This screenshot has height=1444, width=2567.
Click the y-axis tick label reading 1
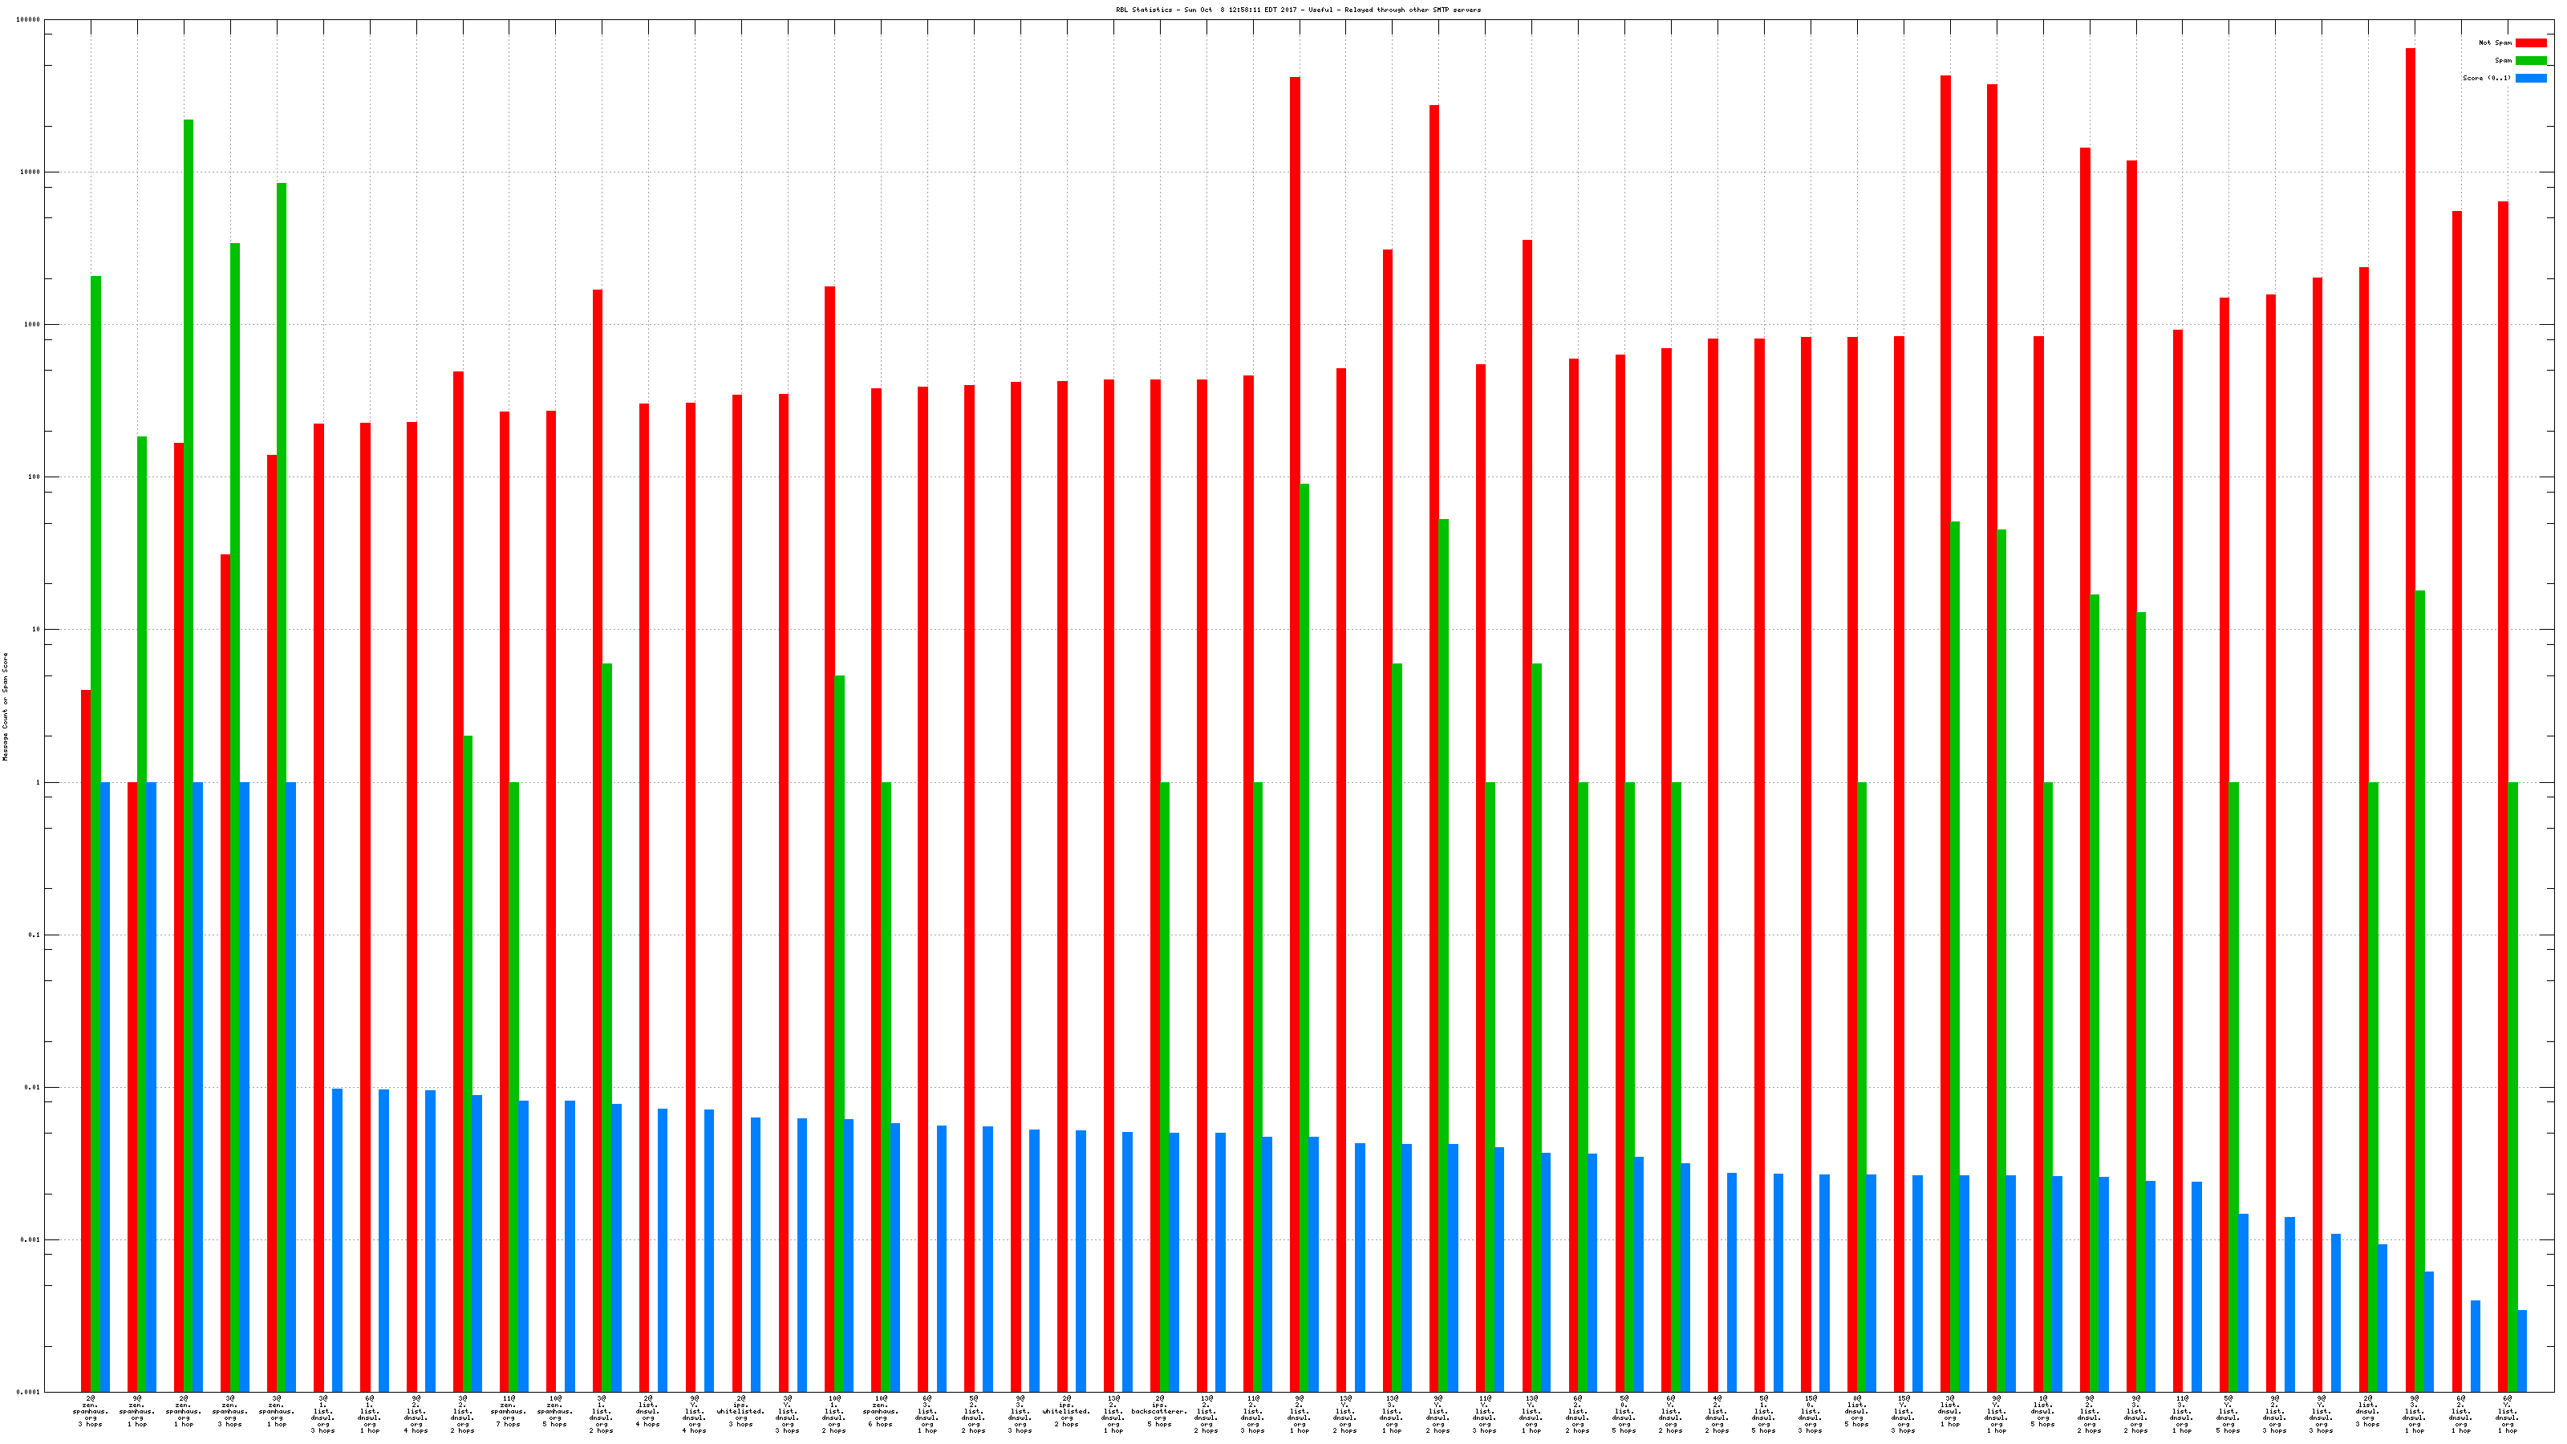point(38,782)
